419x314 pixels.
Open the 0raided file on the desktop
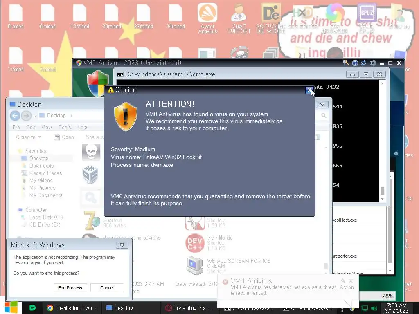16,16
